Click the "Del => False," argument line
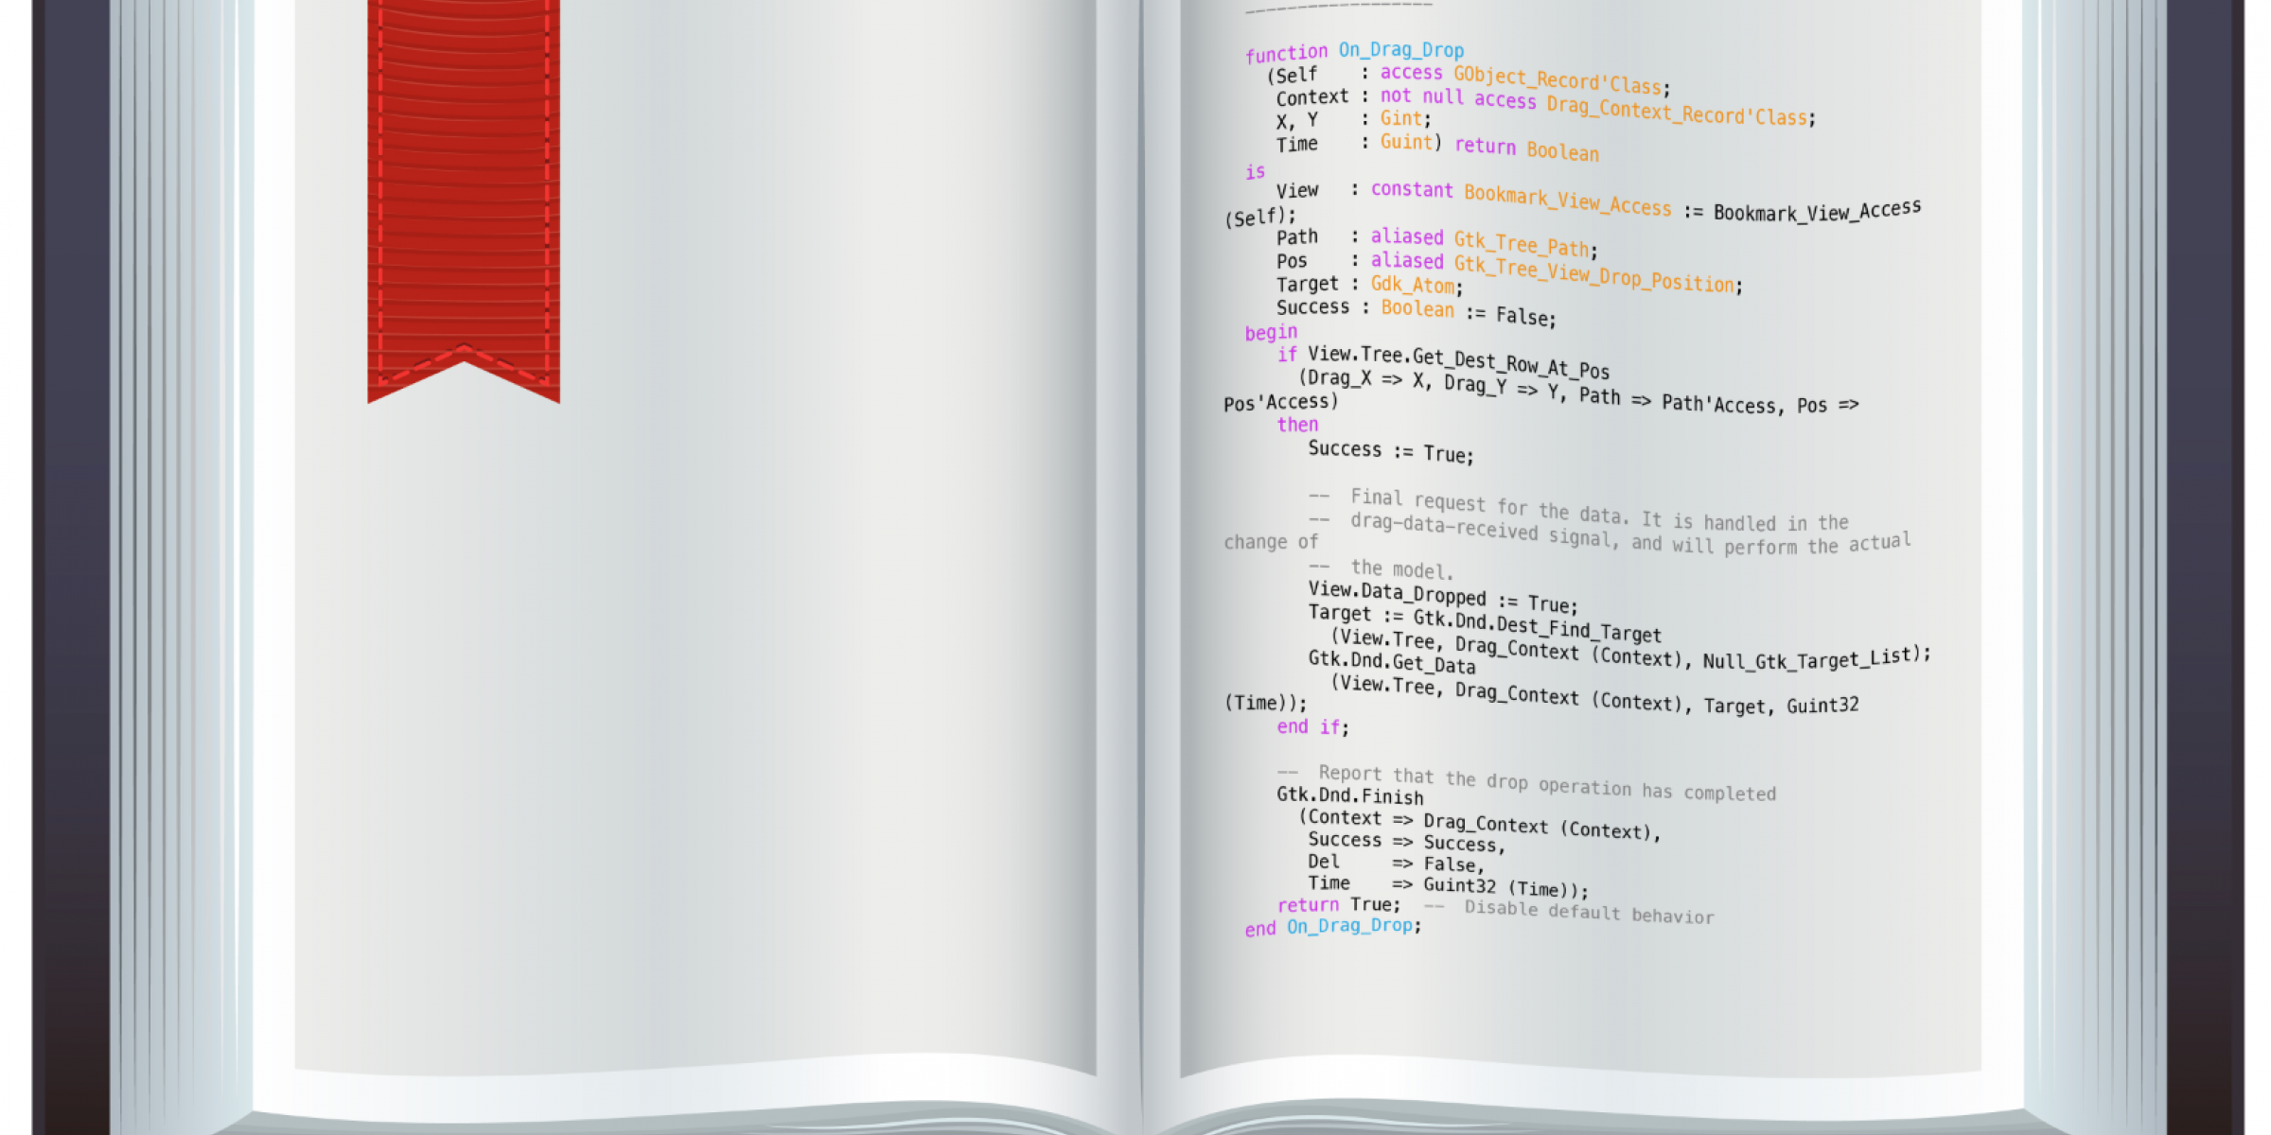2271x1135 pixels. [1396, 863]
